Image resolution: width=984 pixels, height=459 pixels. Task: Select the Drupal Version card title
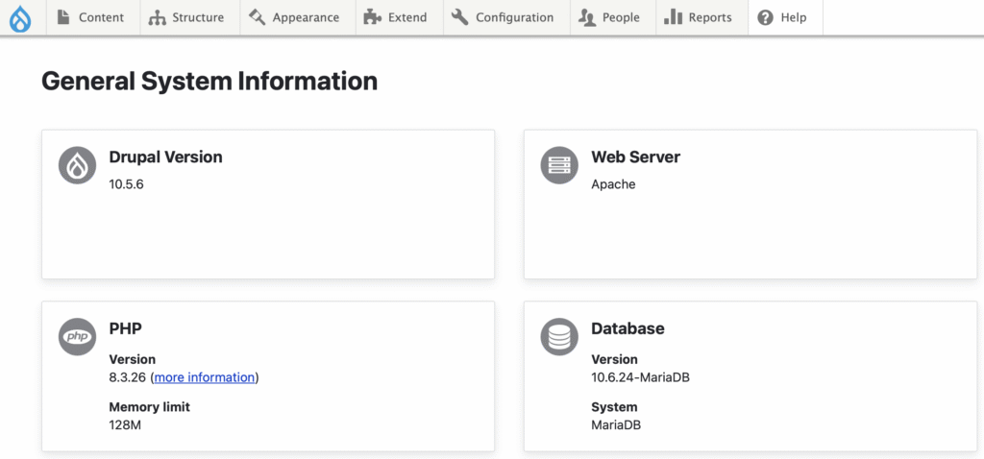(x=165, y=157)
